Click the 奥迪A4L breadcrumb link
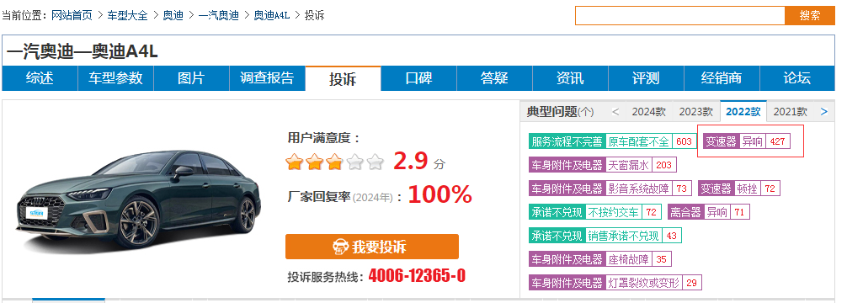 [272, 15]
